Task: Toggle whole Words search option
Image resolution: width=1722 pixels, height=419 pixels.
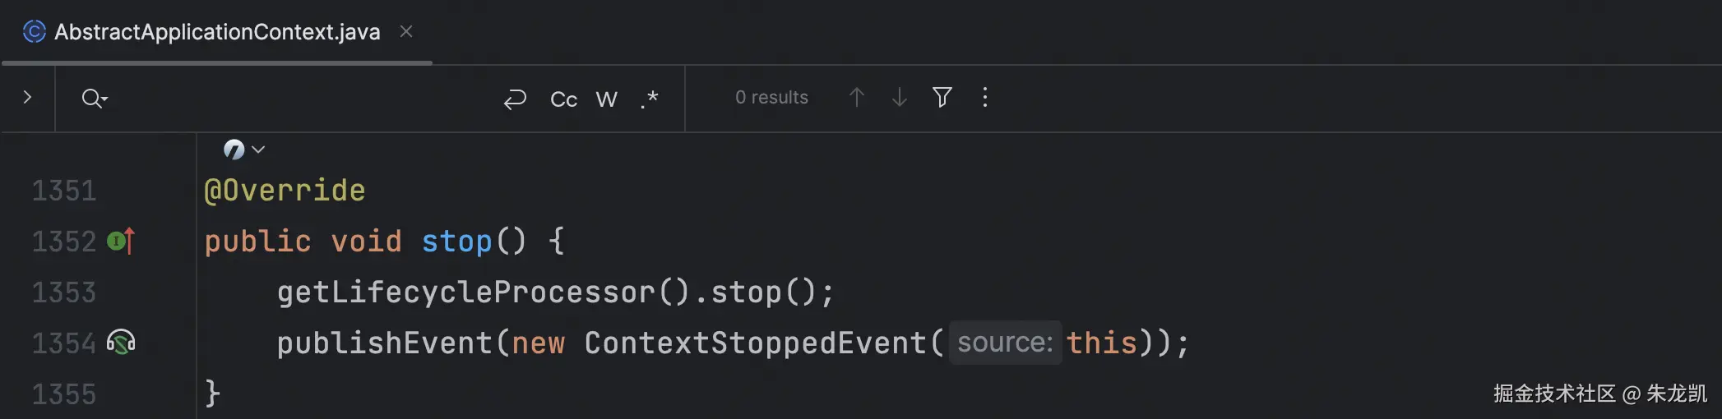Action: 606,99
